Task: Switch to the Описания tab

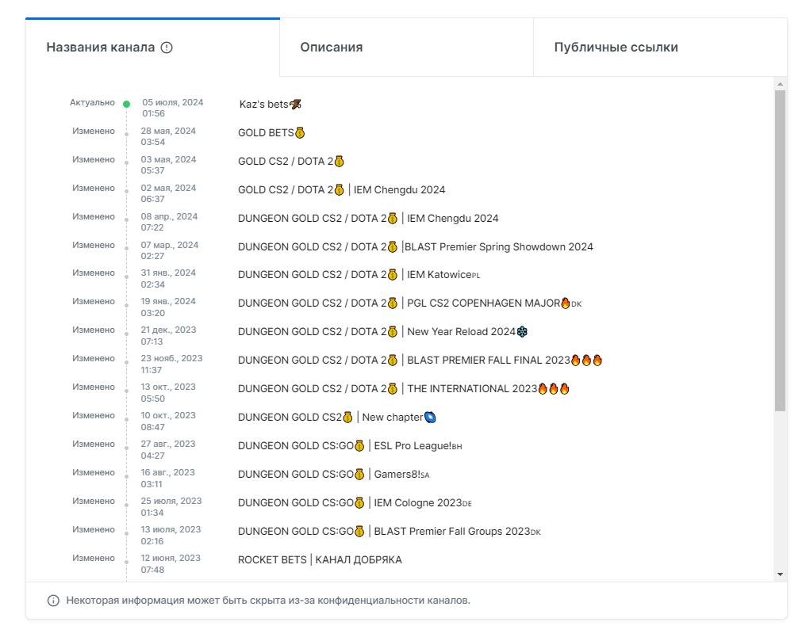Action: (x=407, y=48)
